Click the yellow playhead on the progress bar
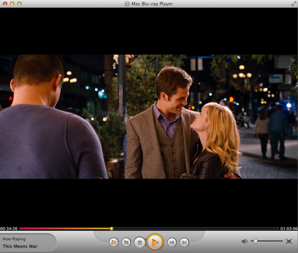Image resolution: width=298 pixels, height=253 pixels. [x=111, y=229]
